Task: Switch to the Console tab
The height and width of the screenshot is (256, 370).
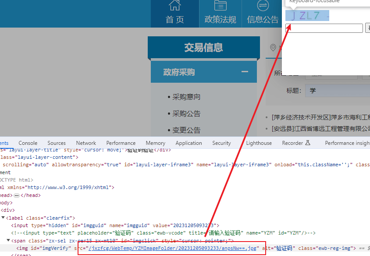Action: 28,143
